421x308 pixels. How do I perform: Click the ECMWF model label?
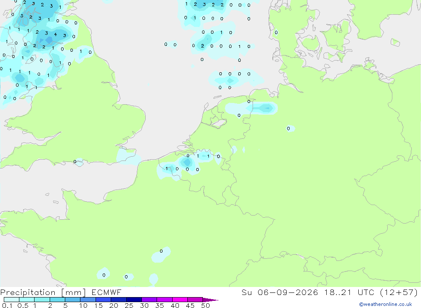coord(107,292)
